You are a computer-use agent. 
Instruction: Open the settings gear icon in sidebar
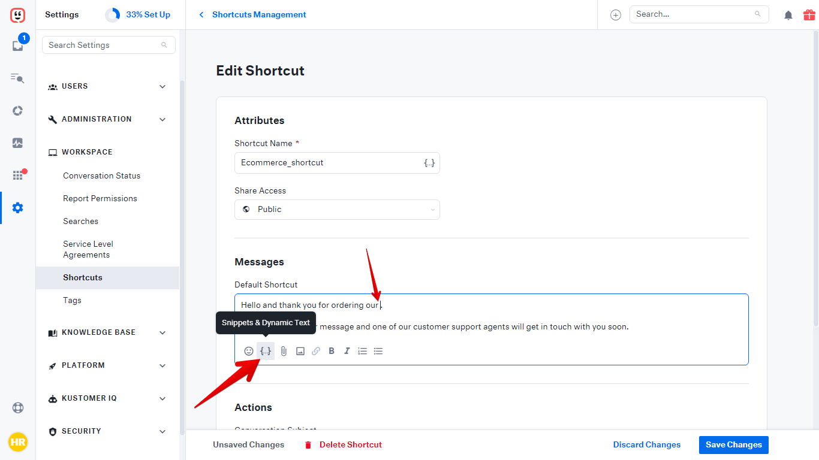click(x=17, y=208)
